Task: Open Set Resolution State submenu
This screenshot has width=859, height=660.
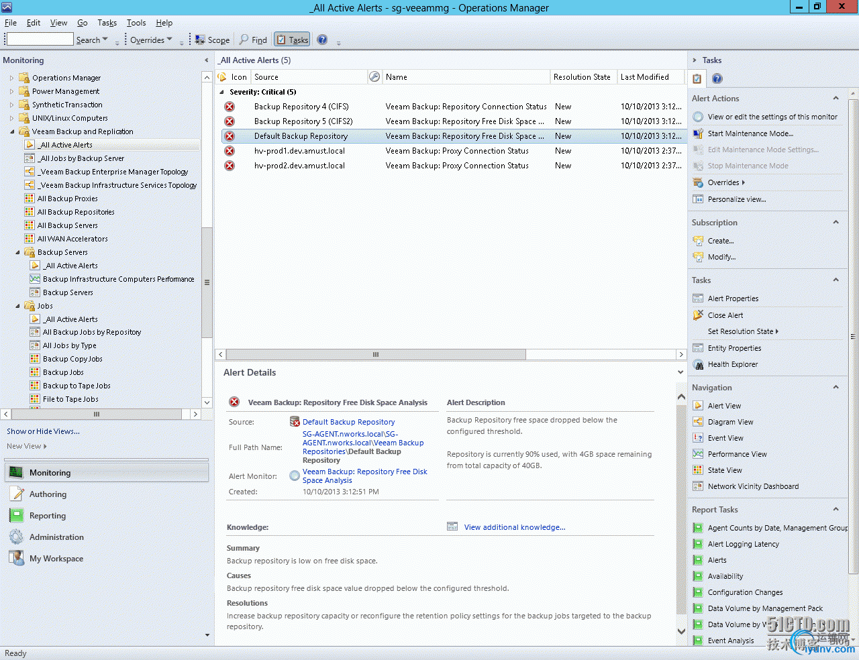Action: click(x=743, y=331)
